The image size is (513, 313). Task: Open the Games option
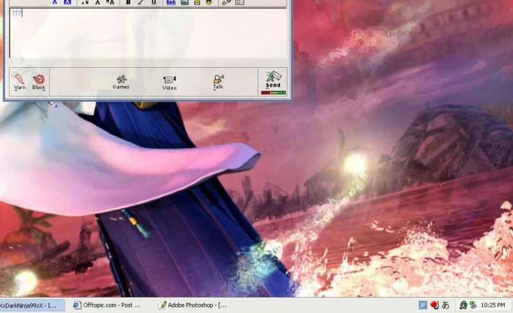[x=121, y=82]
